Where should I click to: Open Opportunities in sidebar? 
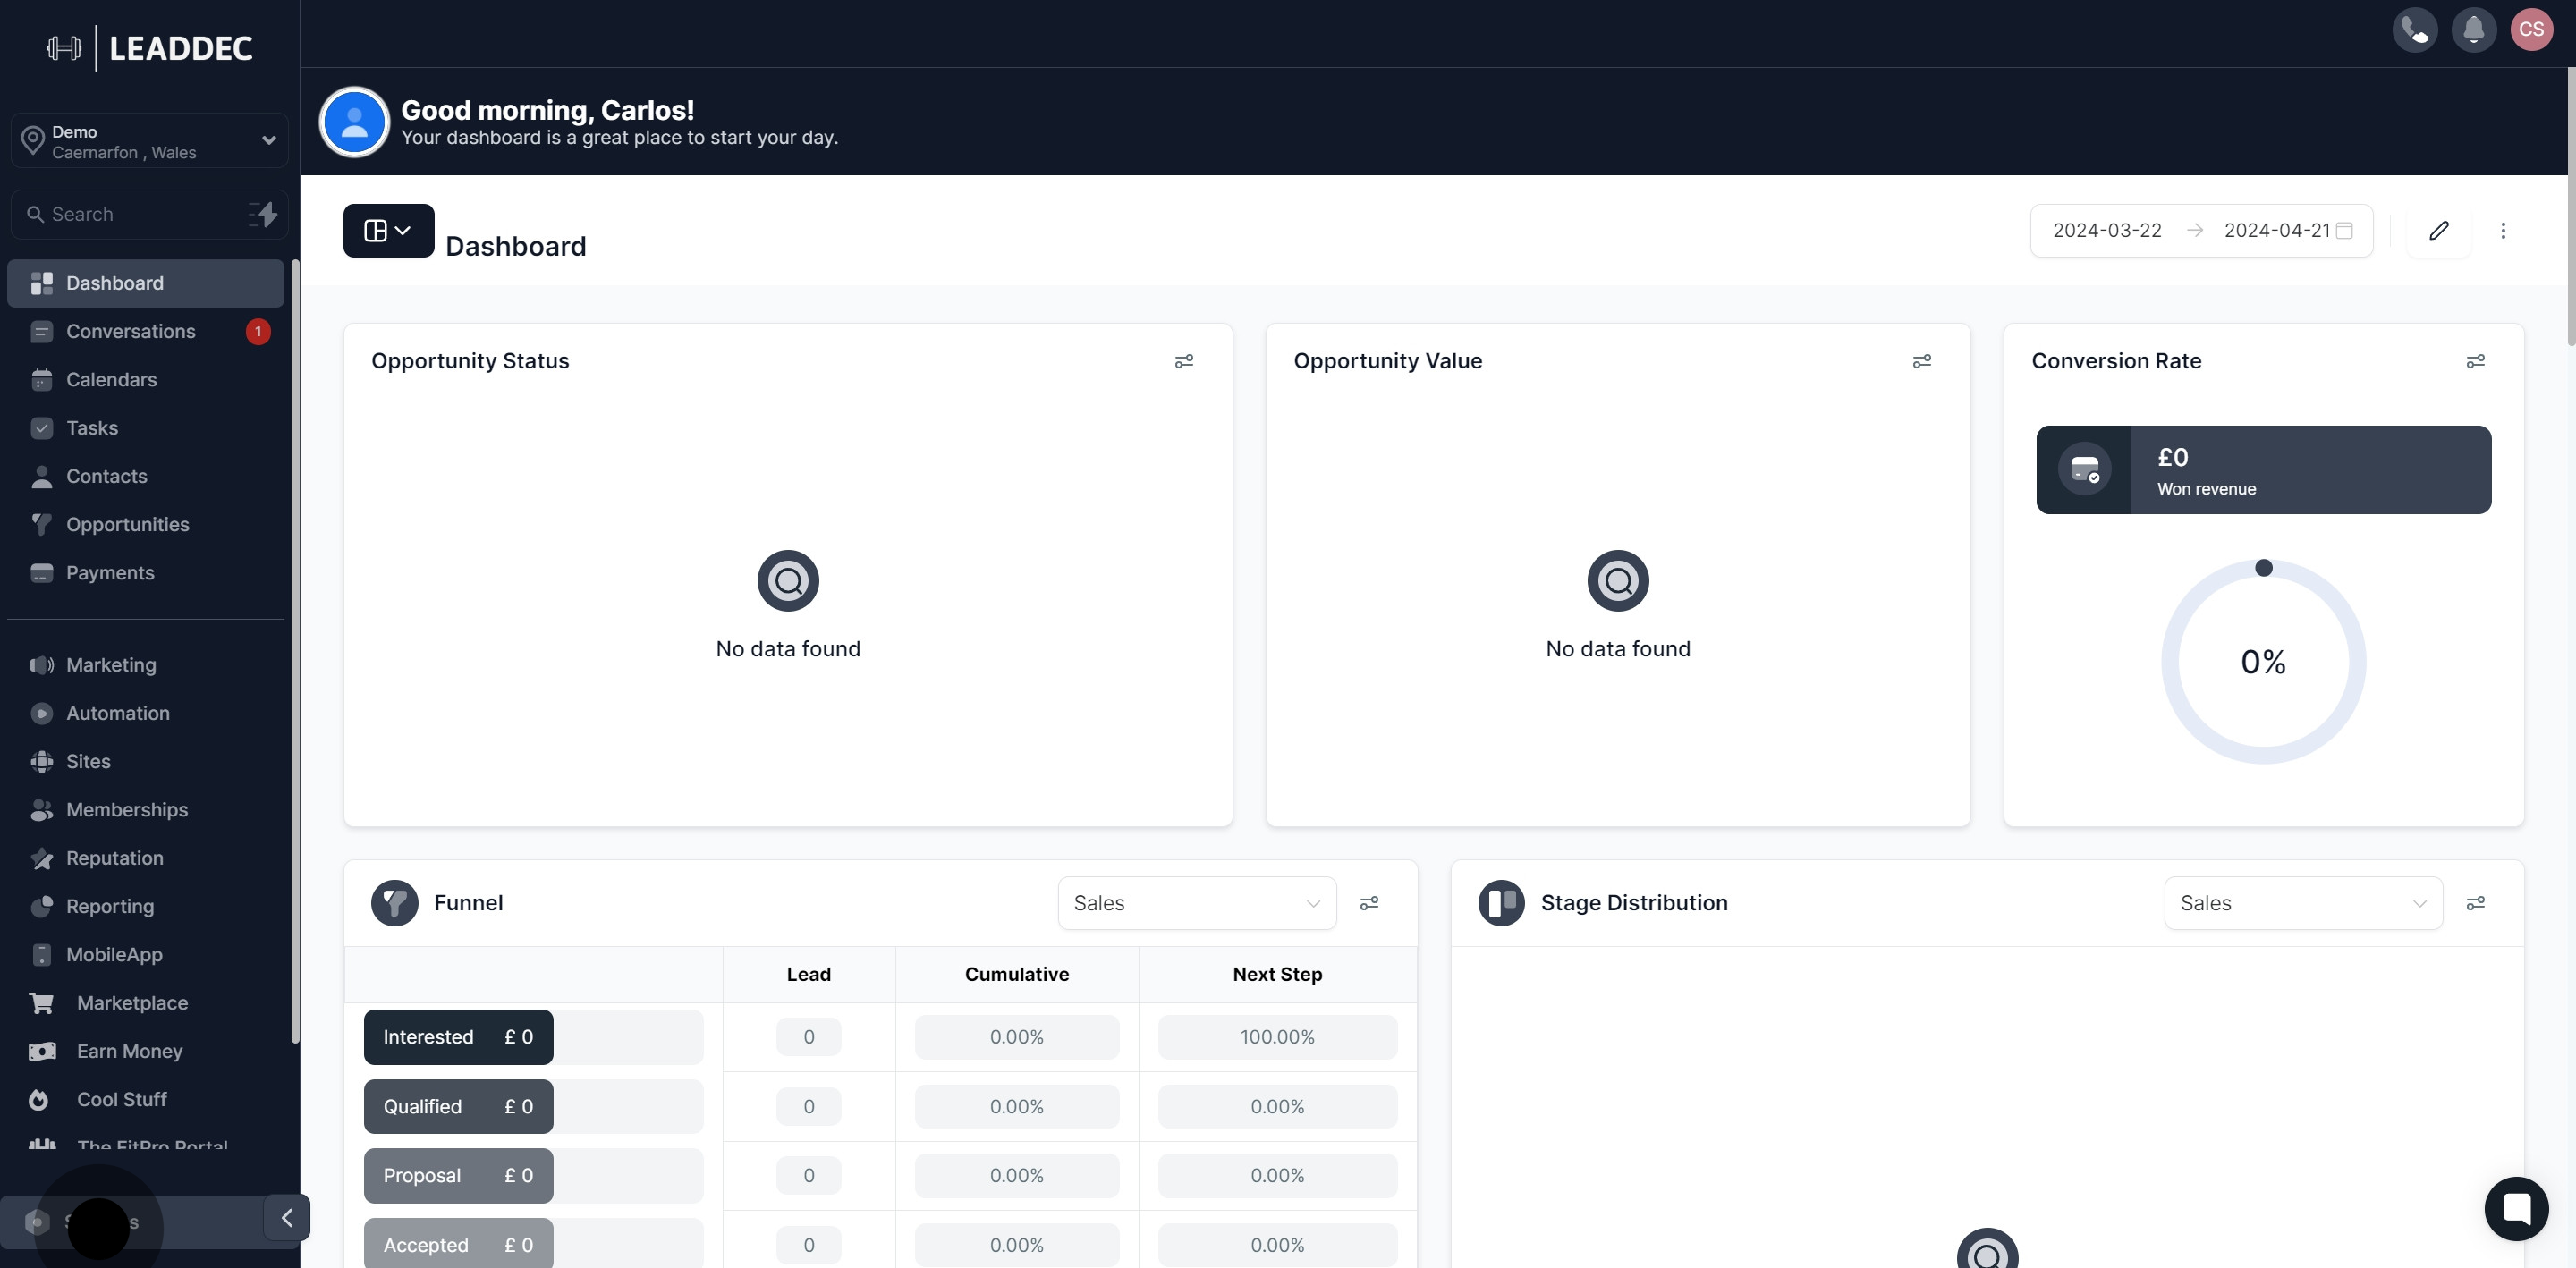(146, 524)
